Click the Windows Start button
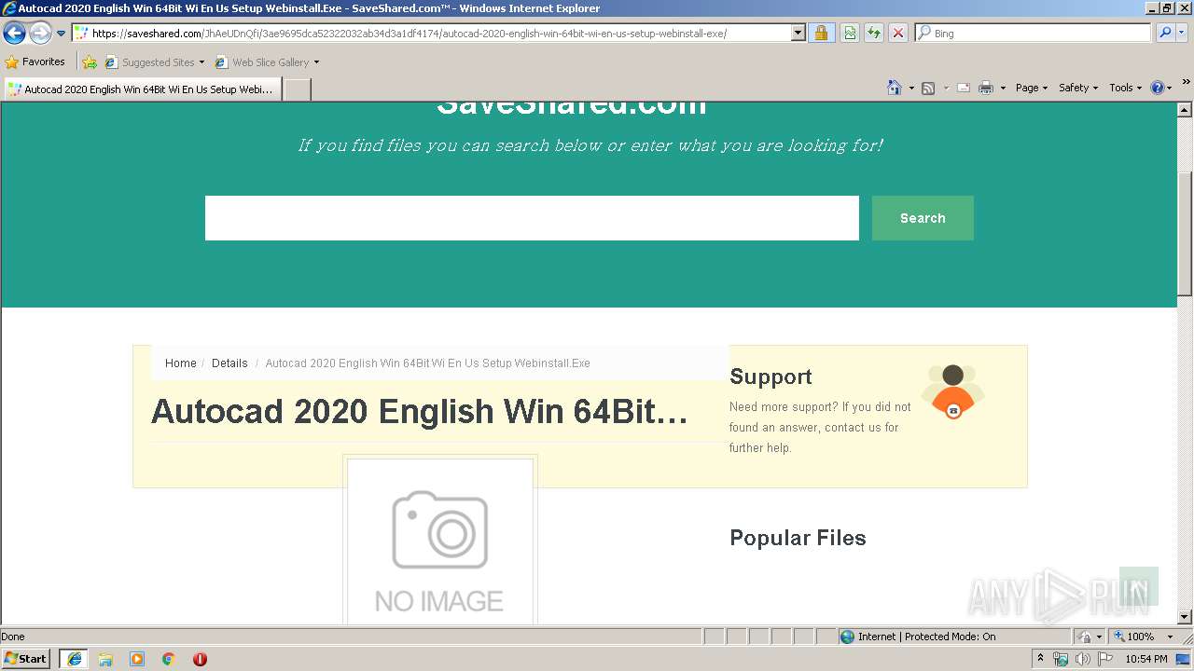Image resolution: width=1194 pixels, height=671 pixels. click(x=25, y=659)
